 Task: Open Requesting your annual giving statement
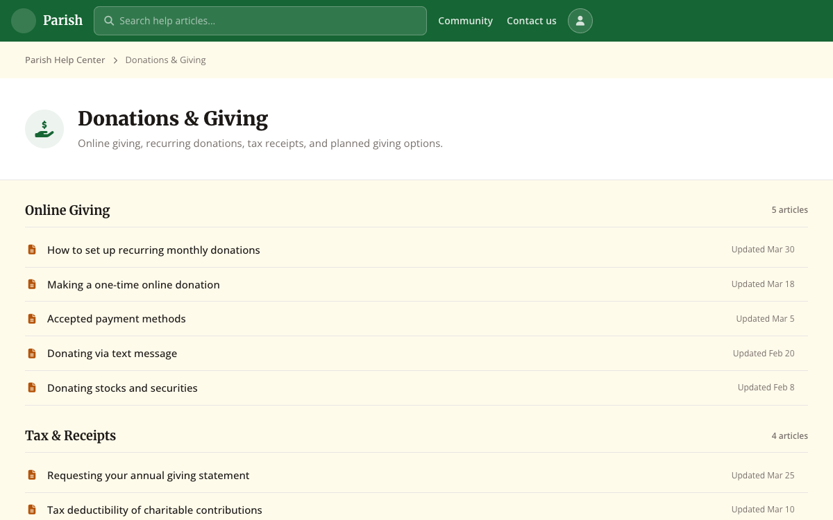coord(149,475)
